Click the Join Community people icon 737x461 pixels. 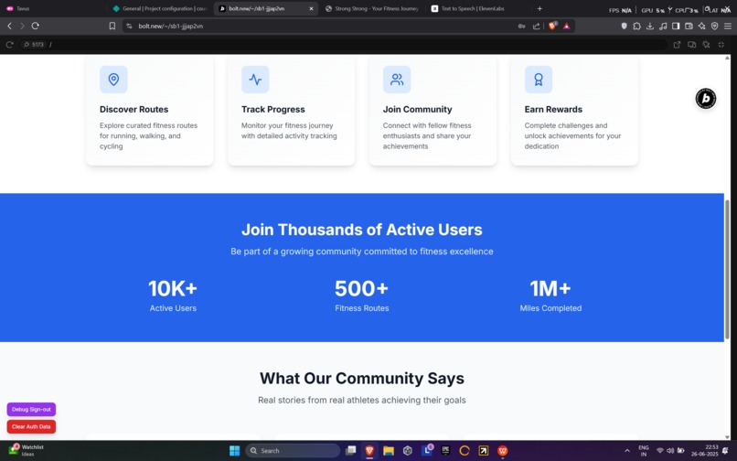click(397, 79)
